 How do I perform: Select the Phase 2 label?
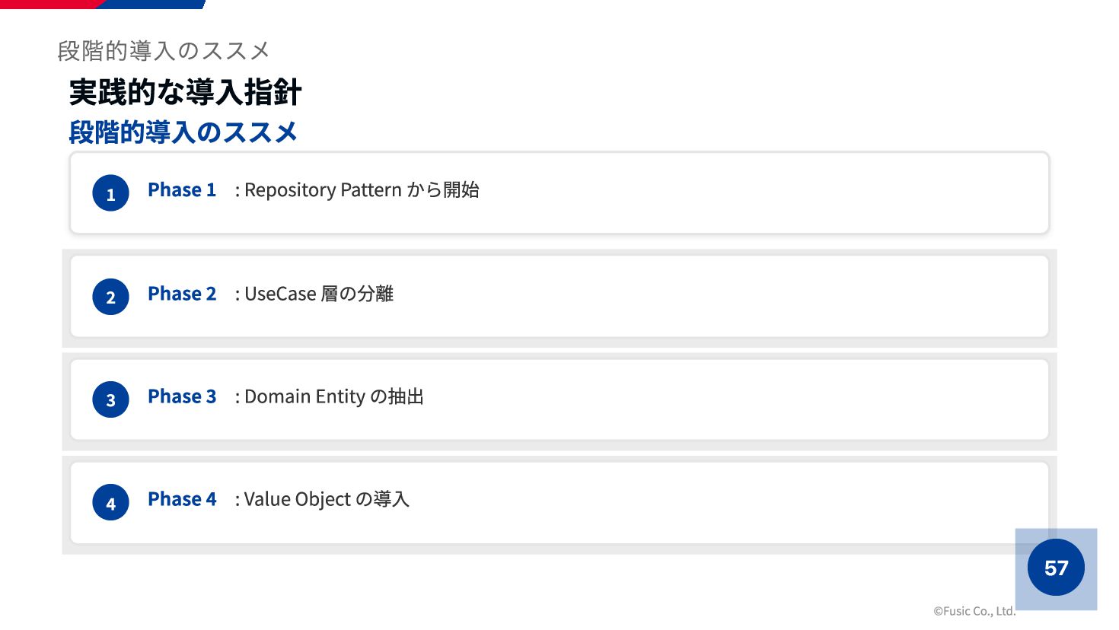click(x=182, y=293)
